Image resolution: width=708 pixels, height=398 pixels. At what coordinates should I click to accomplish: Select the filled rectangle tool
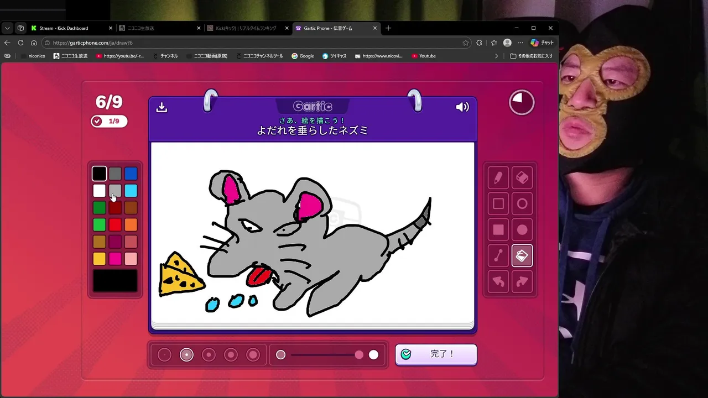pos(498,230)
